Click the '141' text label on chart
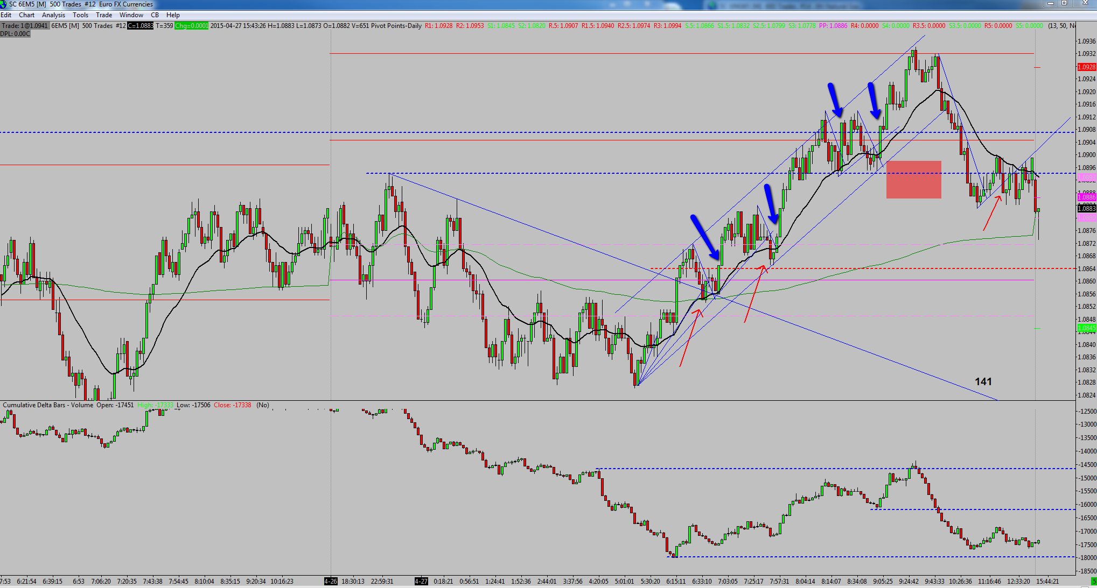Viewport: 1097px width, 588px height. click(x=983, y=381)
